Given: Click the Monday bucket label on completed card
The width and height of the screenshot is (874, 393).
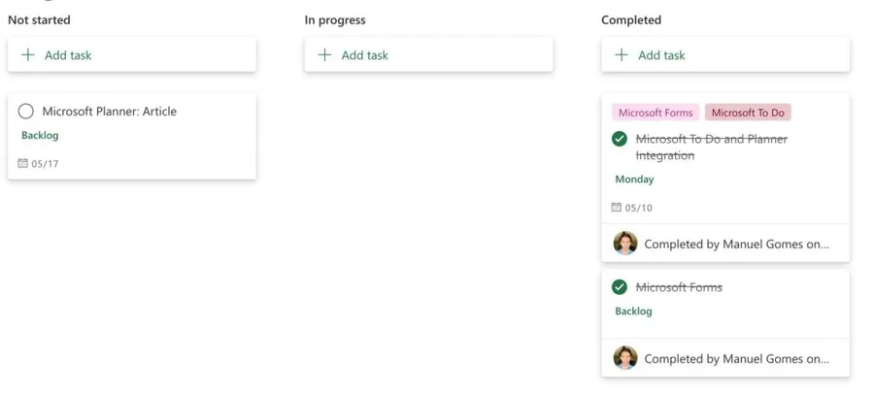Looking at the screenshot, I should click(x=634, y=180).
